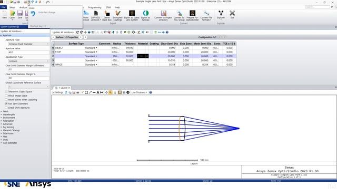Click the layout print icon

[x=77, y=92]
